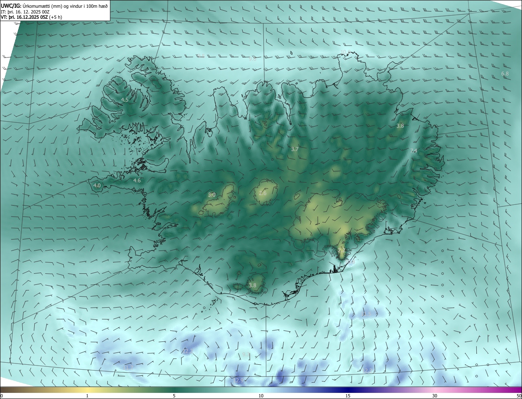This screenshot has width=522, height=399.
Task: Click the 11.7 map value label
Action: [128, 368]
